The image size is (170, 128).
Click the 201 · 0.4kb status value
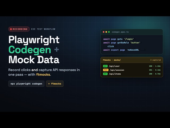point(155,70)
